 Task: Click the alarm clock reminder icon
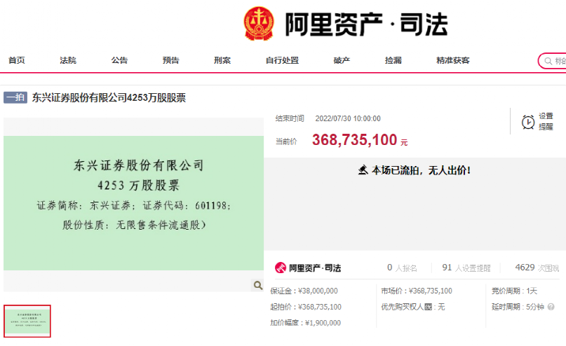(528, 122)
